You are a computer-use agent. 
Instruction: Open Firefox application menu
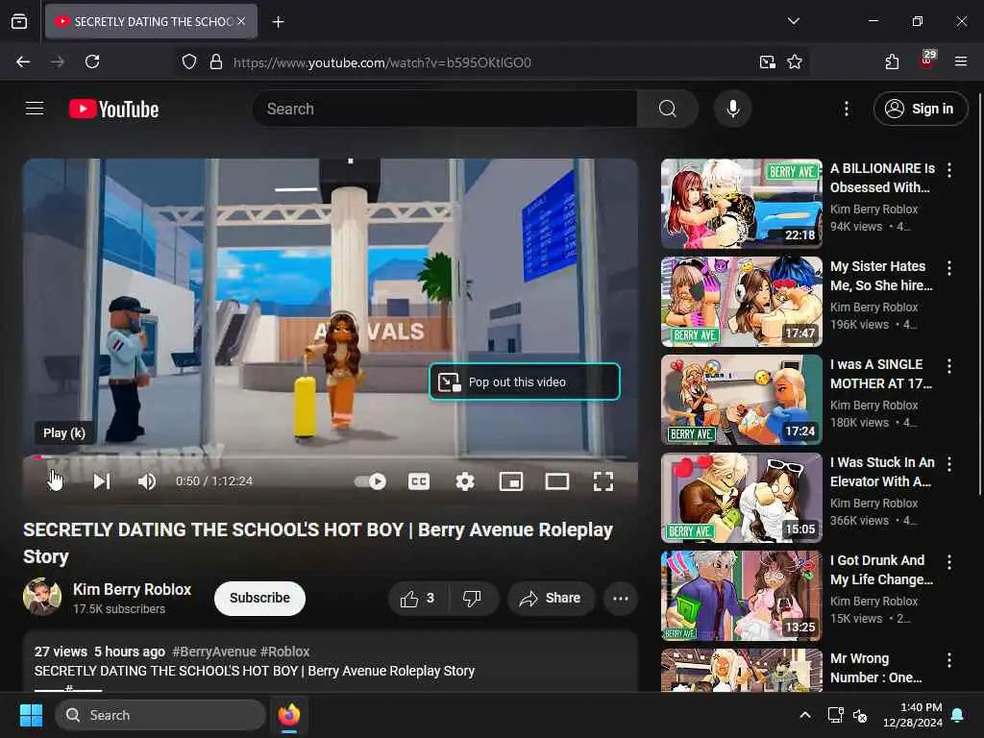pyautogui.click(x=961, y=61)
